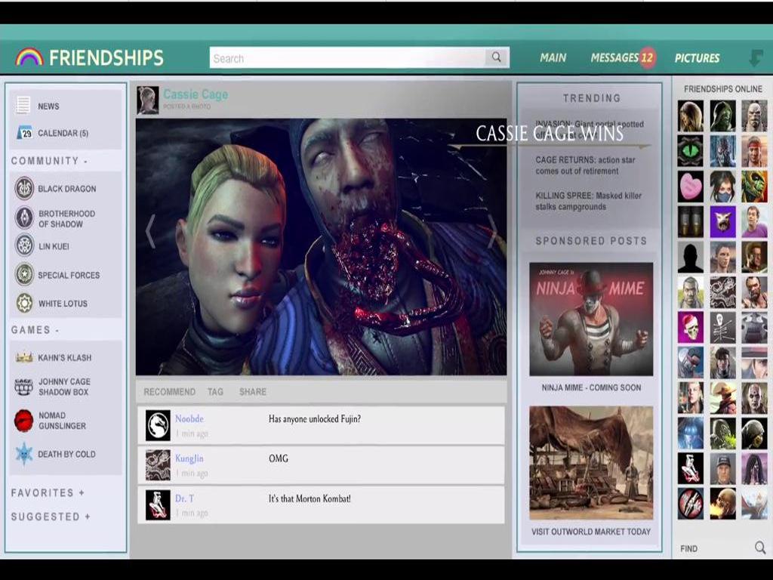Screen dimensions: 773x580
Task: Open the Noobde commenter profile link
Action: coord(189,418)
